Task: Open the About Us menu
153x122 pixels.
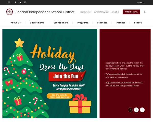Action: tap(16, 23)
